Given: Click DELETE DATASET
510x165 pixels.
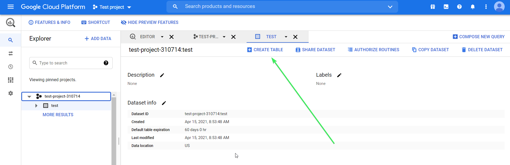Looking at the screenshot, I should (482, 50).
